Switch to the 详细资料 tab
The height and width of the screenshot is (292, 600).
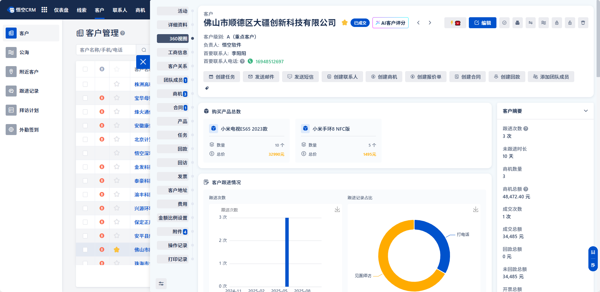tap(173, 25)
